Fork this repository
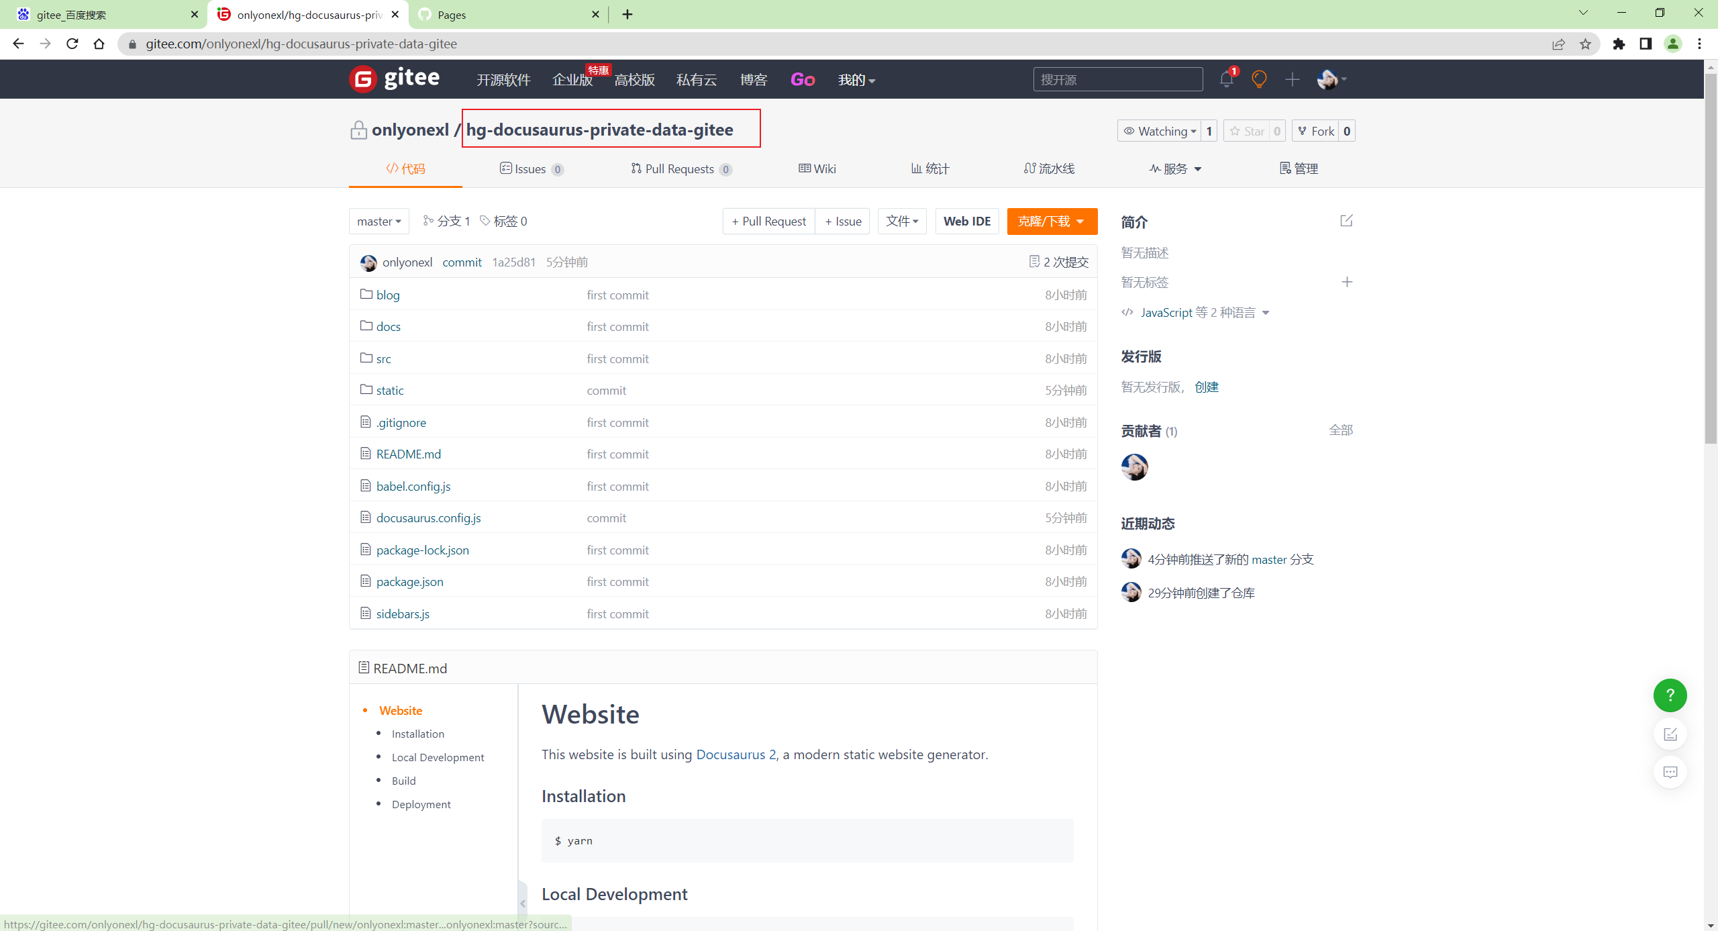Screen dimensions: 1718x931 1316,131
